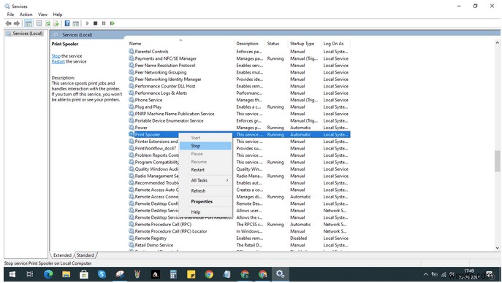
Task: Open the Windows Start button
Action: [x=12, y=274]
